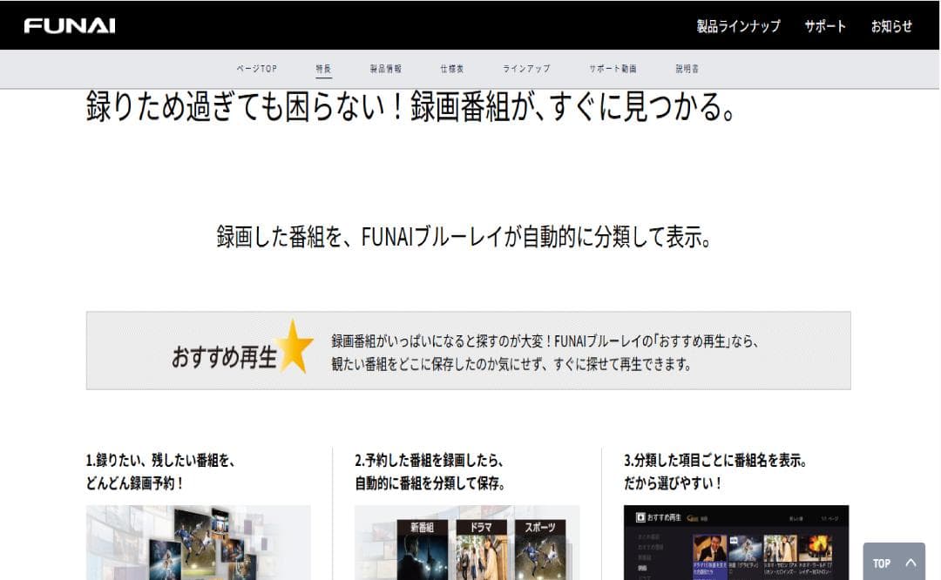Click お知らせ in the top navigation
941x580 pixels.
pos(890,26)
